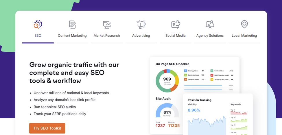Click the blue St Strategy Ideas badge
Screen dimensions: 282x135
pyautogui.click(x=186, y=71)
